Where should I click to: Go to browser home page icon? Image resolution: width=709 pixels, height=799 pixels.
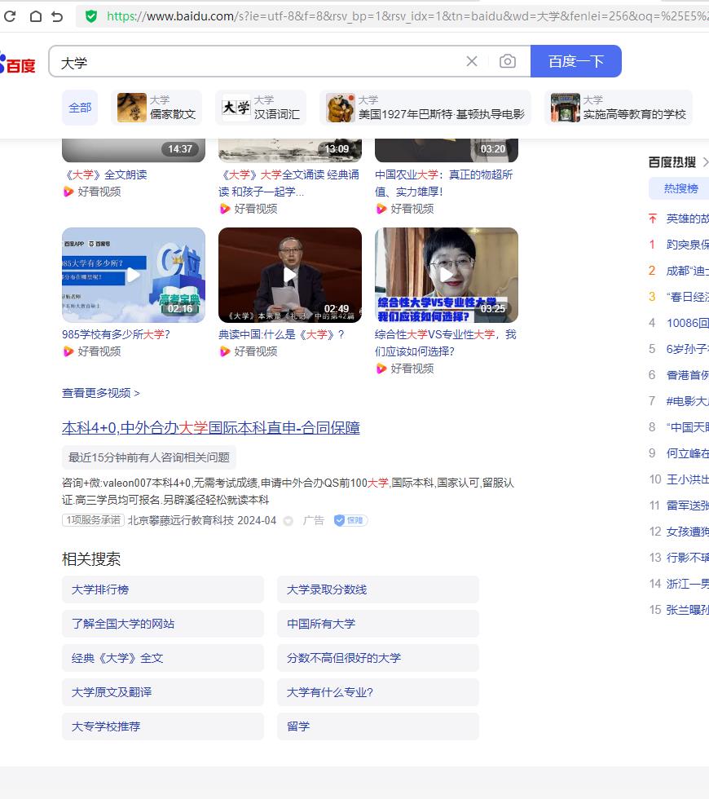click(36, 16)
